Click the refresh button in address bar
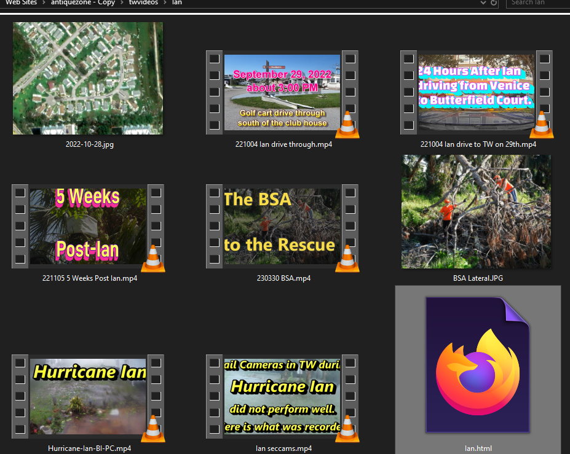 tap(494, 3)
